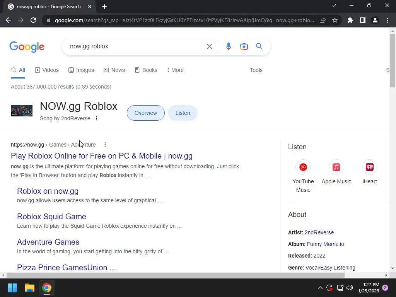Open the notification badge showing 2
The height and width of the screenshot is (297, 396).
[385, 288]
